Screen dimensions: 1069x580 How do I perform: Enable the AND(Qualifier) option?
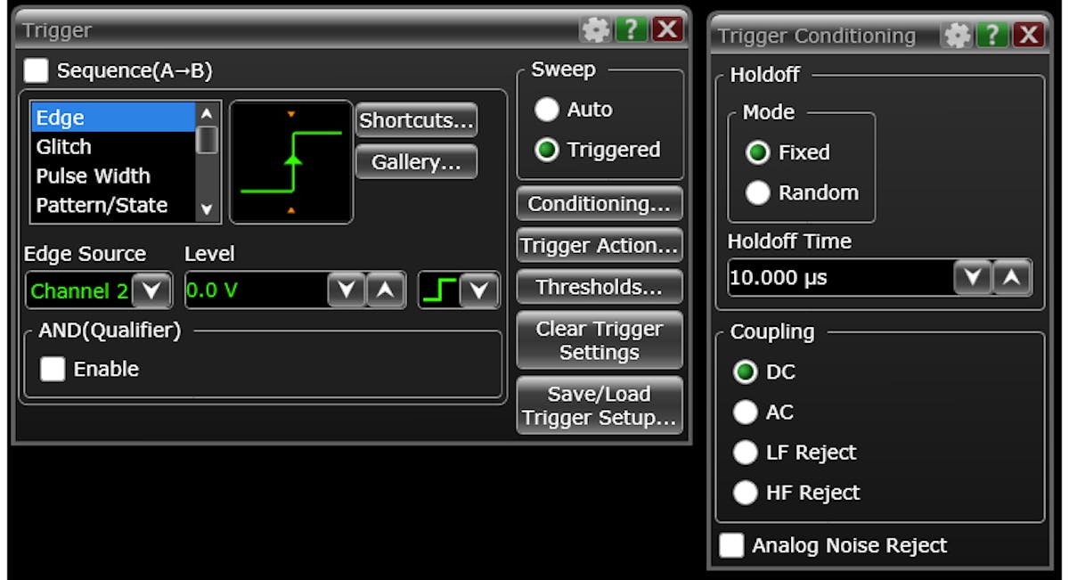(53, 368)
